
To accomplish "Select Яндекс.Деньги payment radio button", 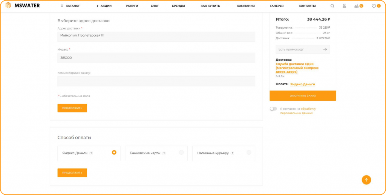I will click(x=114, y=152).
